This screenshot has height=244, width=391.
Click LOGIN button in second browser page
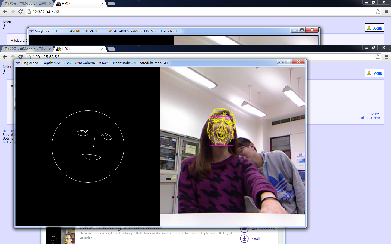(x=374, y=73)
